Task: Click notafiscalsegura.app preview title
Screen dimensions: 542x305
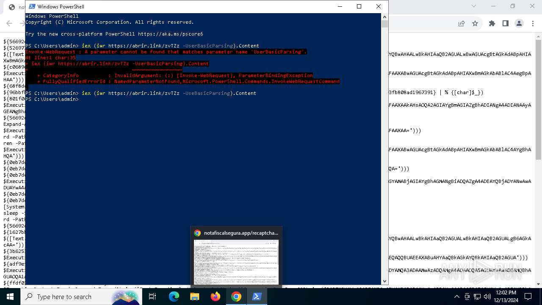Action: pos(241,233)
